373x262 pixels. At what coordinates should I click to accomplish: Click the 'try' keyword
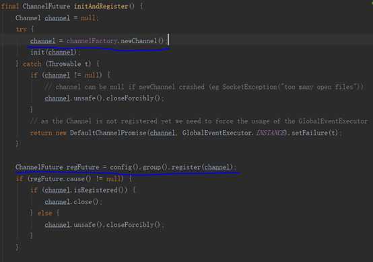click(21, 29)
